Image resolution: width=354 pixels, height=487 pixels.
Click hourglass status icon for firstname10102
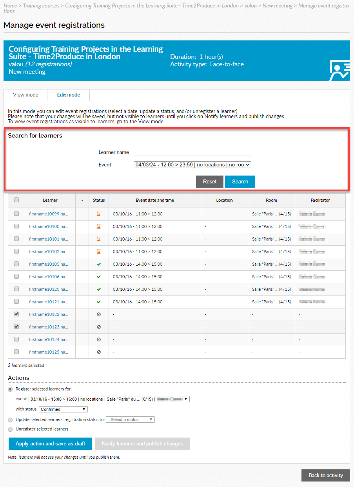point(99,252)
